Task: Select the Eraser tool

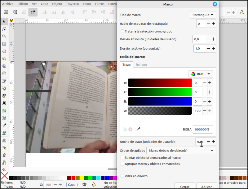Action: (x=4, y=155)
